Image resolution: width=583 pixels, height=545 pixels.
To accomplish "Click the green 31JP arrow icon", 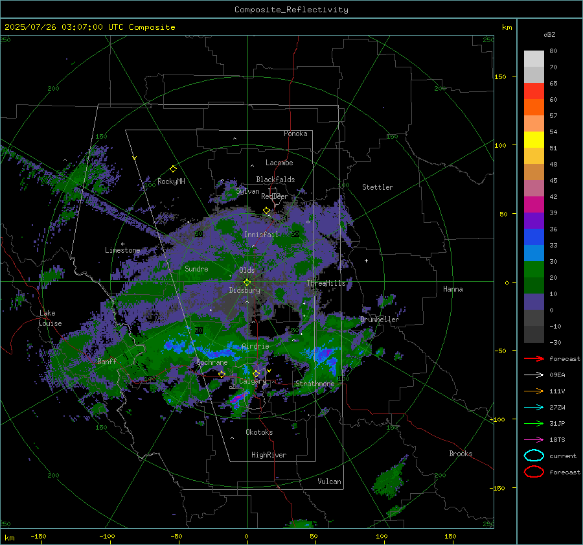I will [534, 423].
